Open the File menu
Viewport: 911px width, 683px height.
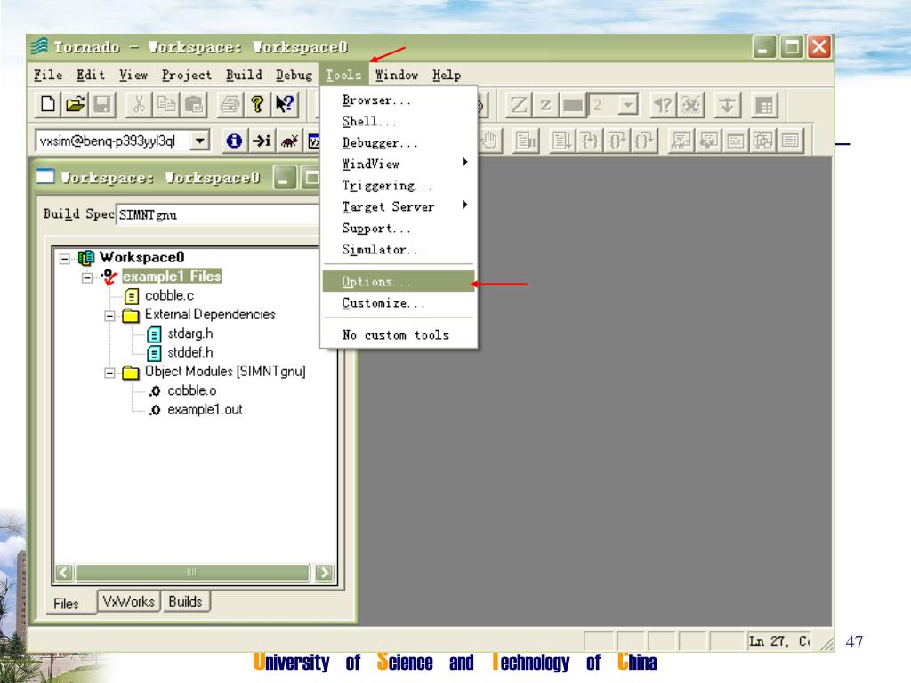(x=48, y=75)
